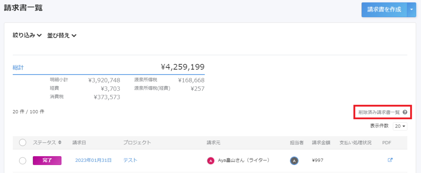Click the gray 担当者 avatar icon

coord(294,161)
